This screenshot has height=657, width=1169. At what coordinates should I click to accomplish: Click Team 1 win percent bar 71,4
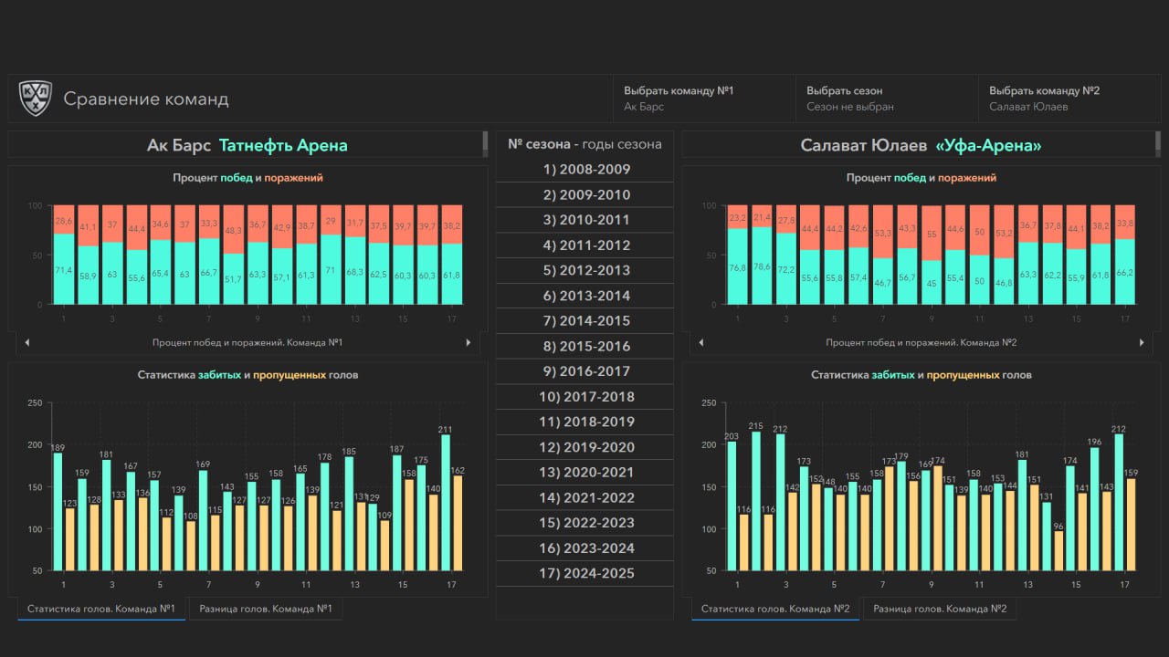coord(64,268)
